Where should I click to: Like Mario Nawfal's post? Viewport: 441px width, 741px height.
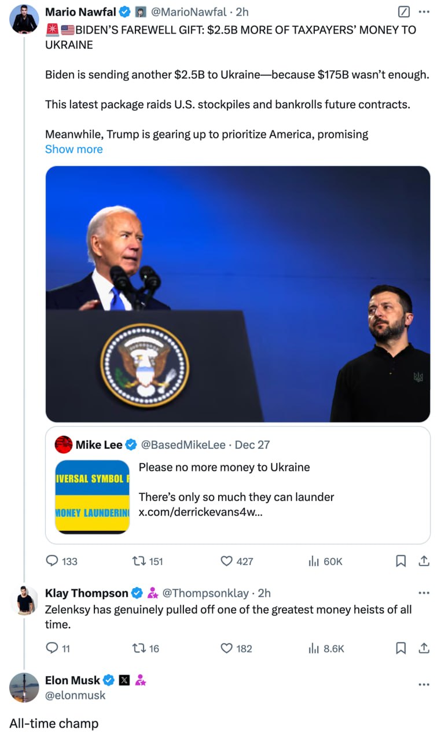[227, 561]
